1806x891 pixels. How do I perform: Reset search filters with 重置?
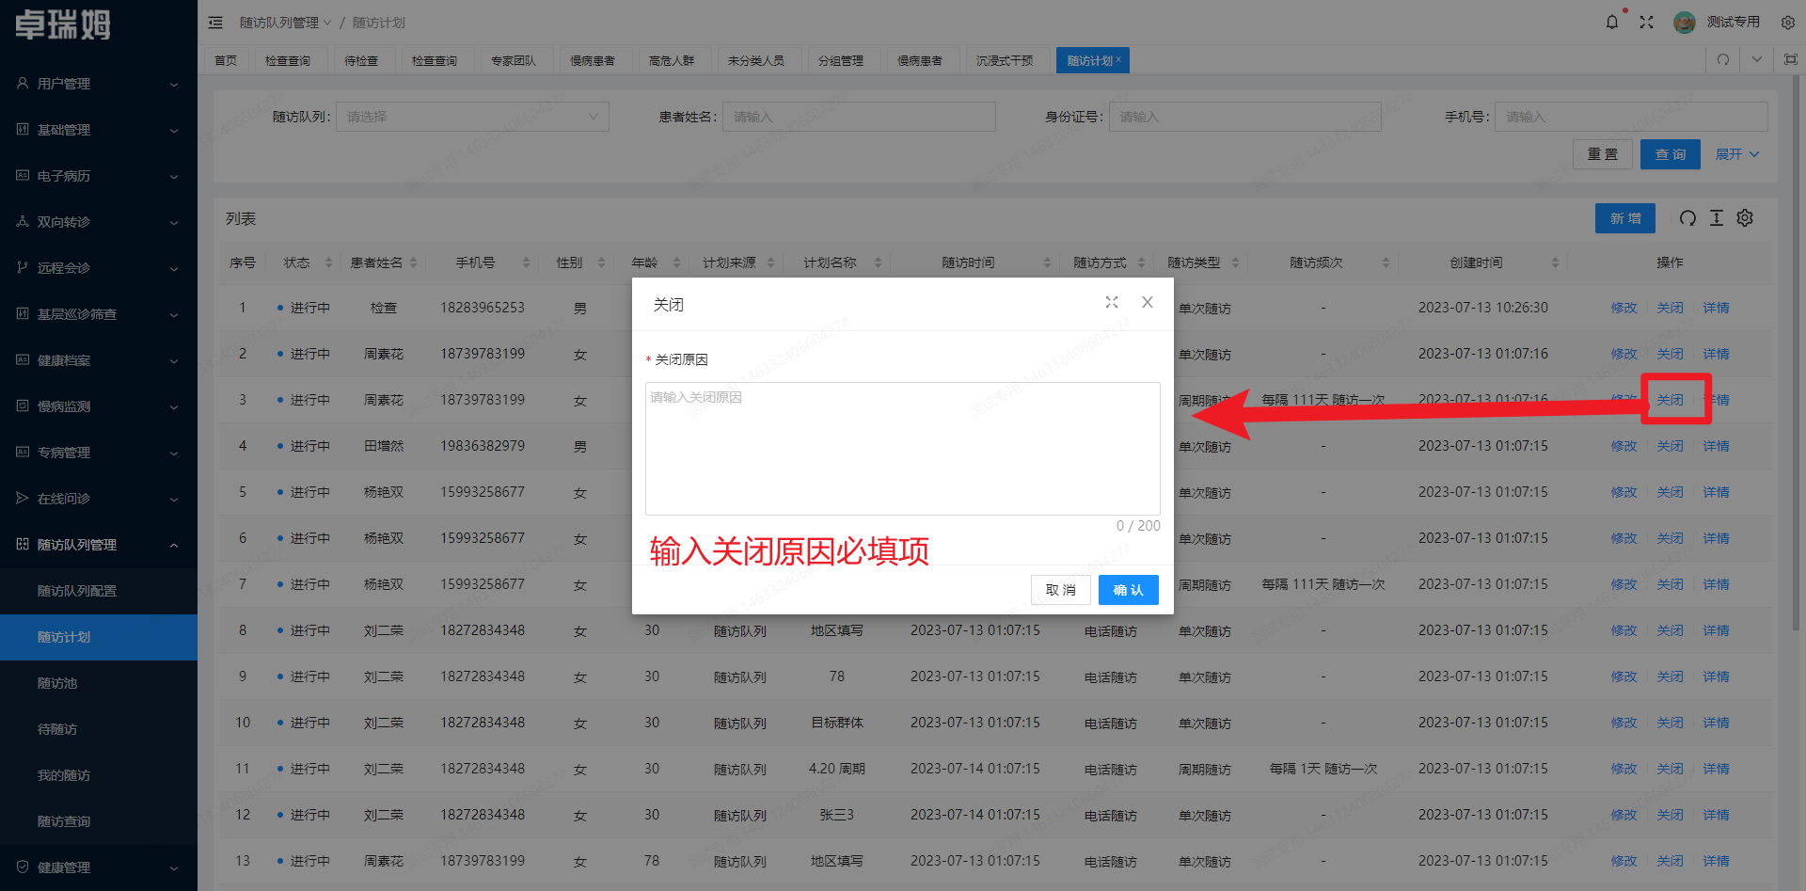1603,153
